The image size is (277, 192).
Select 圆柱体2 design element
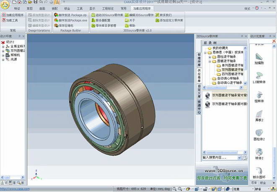(x=259, y=135)
